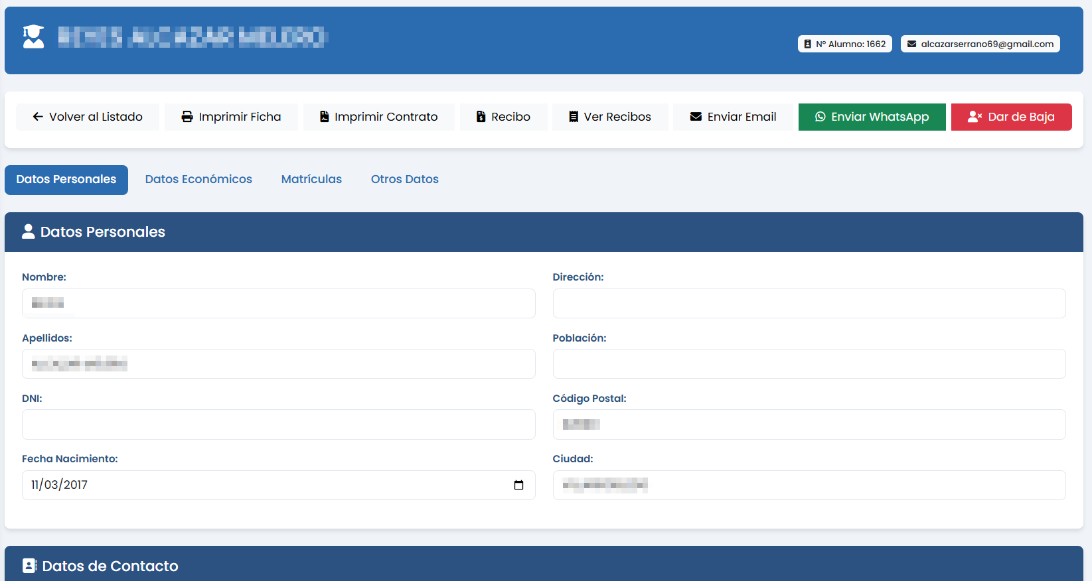Create a receipt with the Recibo button

[503, 117]
